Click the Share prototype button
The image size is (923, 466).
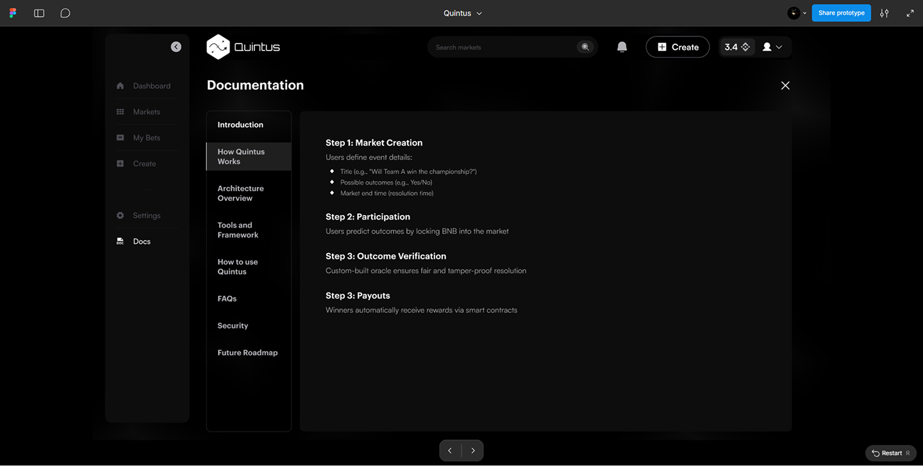[841, 13]
